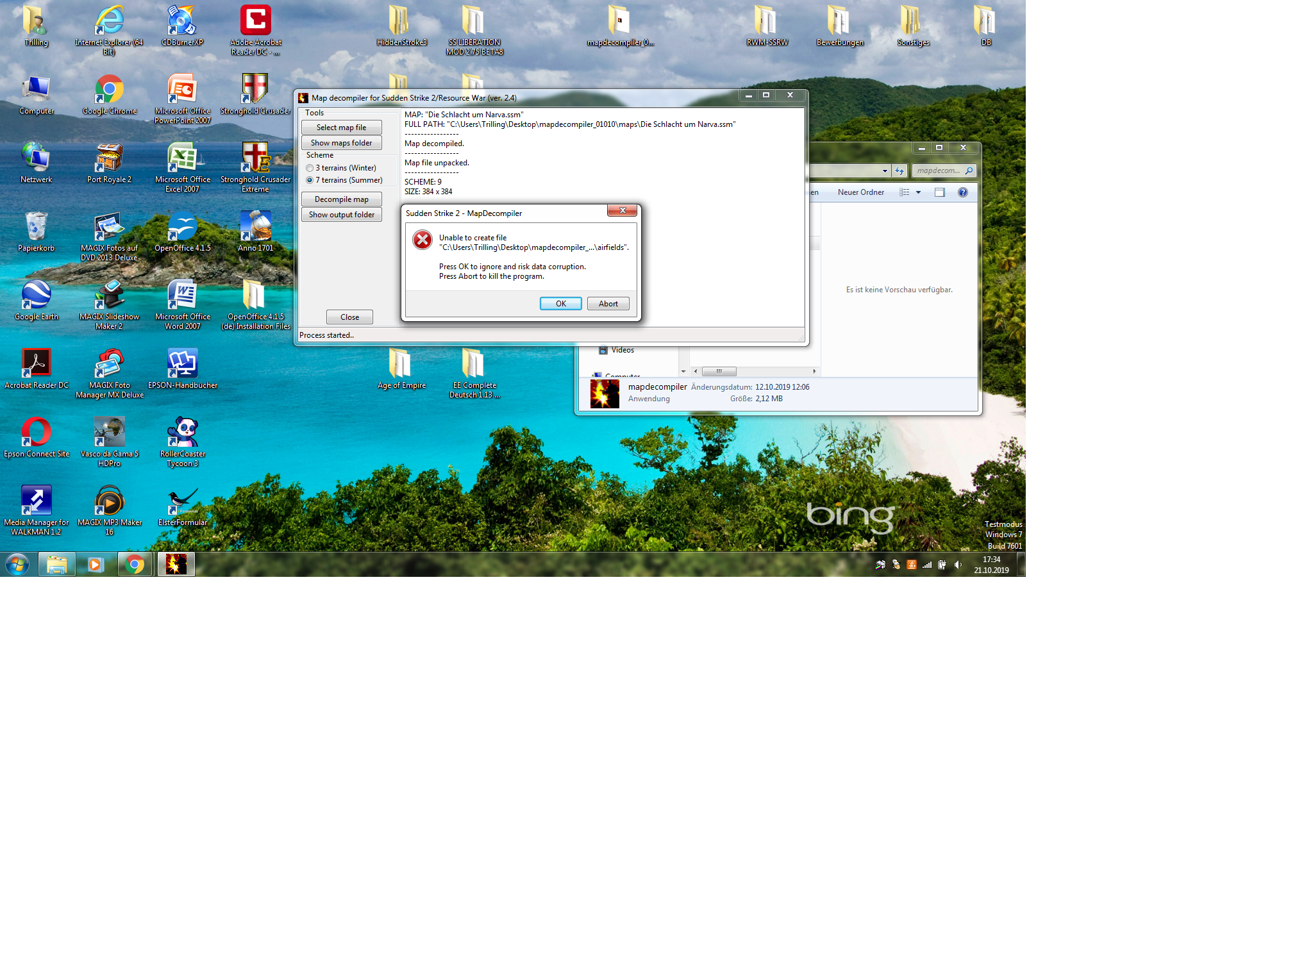
Task: Click the Show maps folder button
Action: [x=341, y=143]
